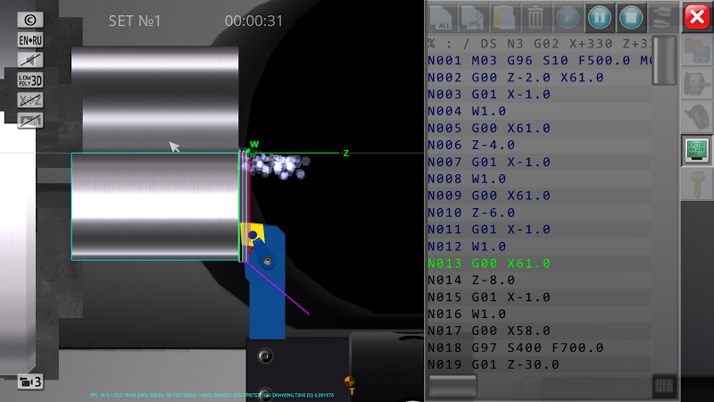The width and height of the screenshot is (714, 402).
Task: Select line N015 G01 X-1.0
Action: pyautogui.click(x=540, y=297)
